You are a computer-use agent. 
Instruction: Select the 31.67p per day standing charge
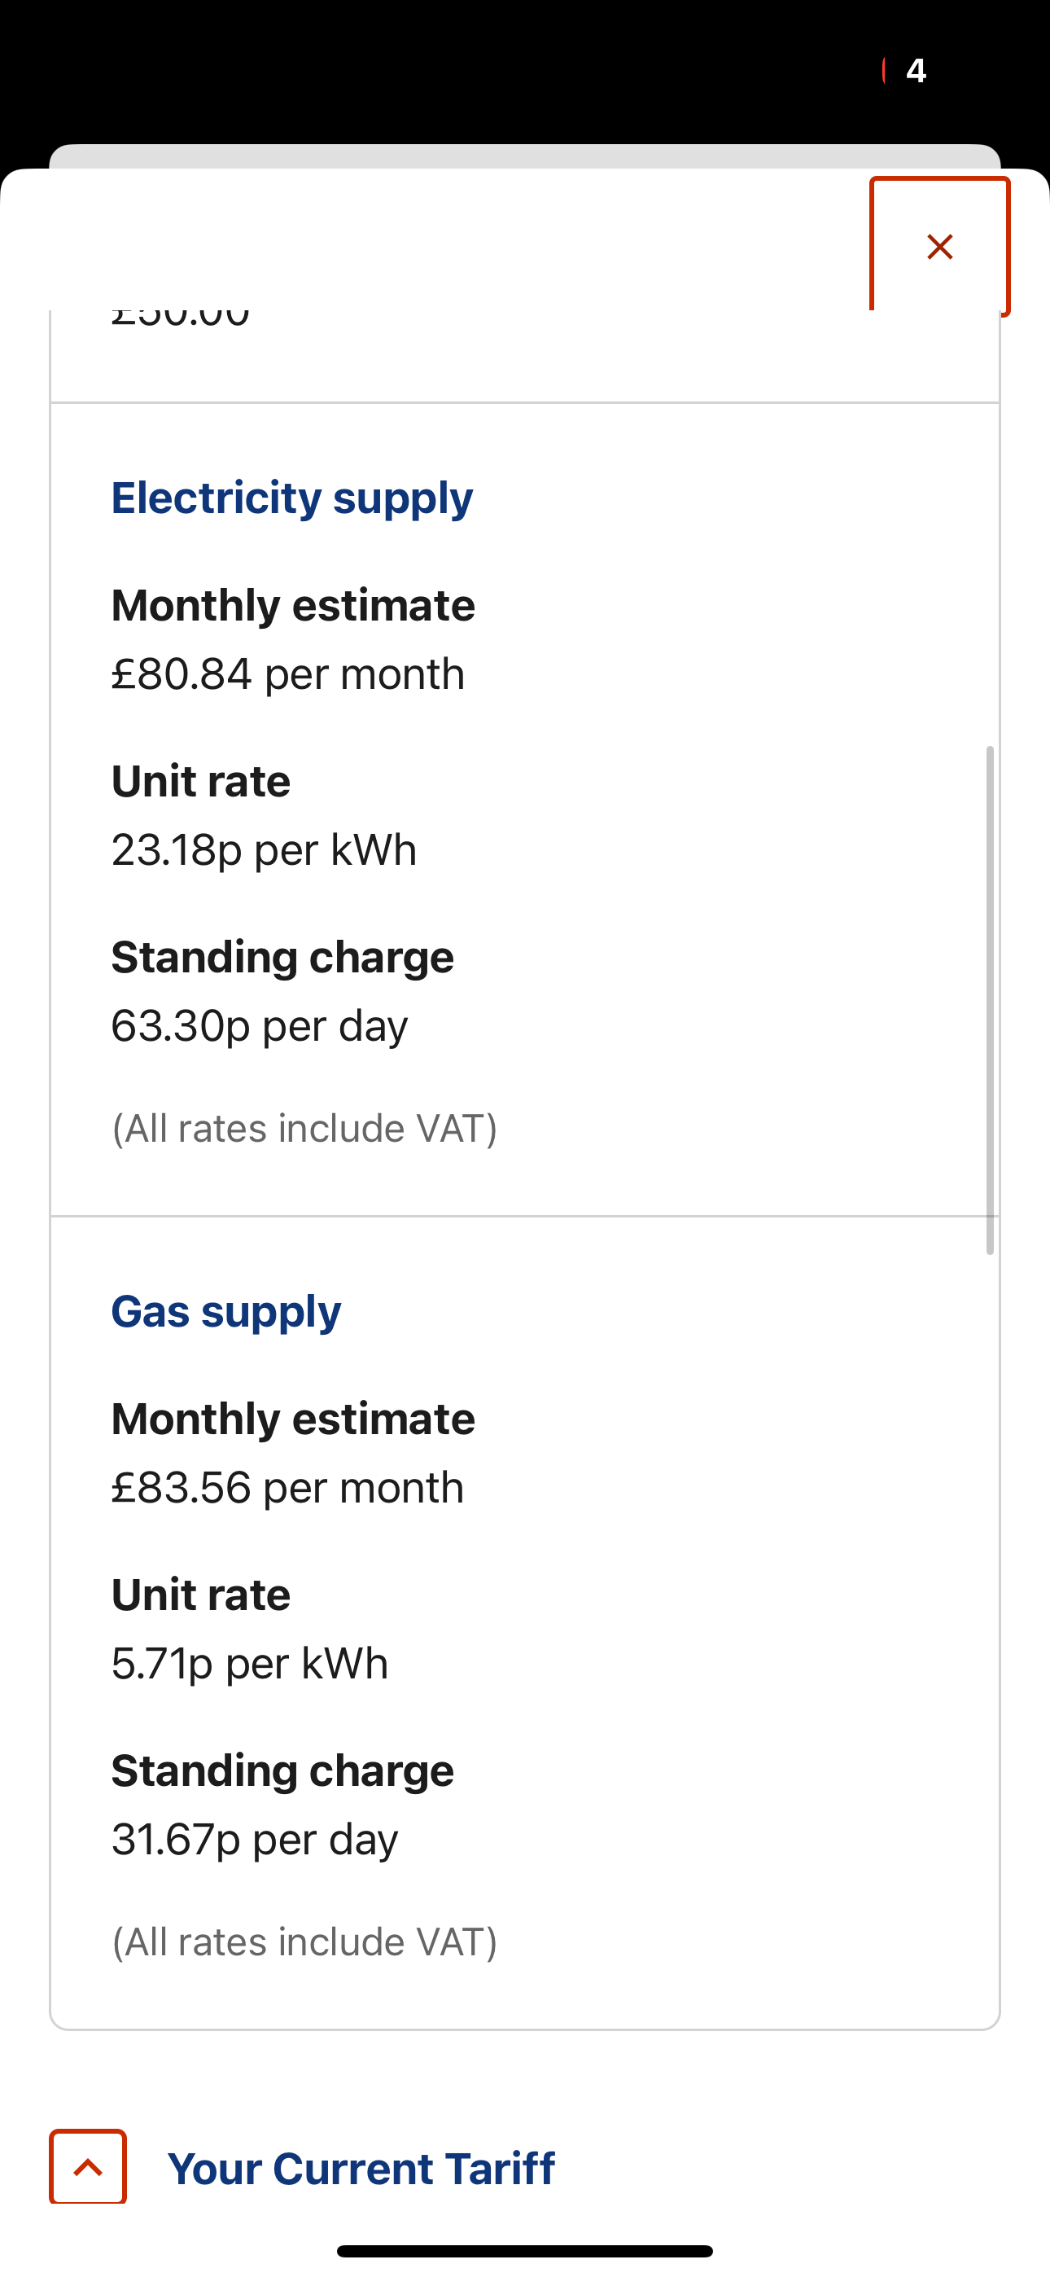click(x=255, y=1840)
